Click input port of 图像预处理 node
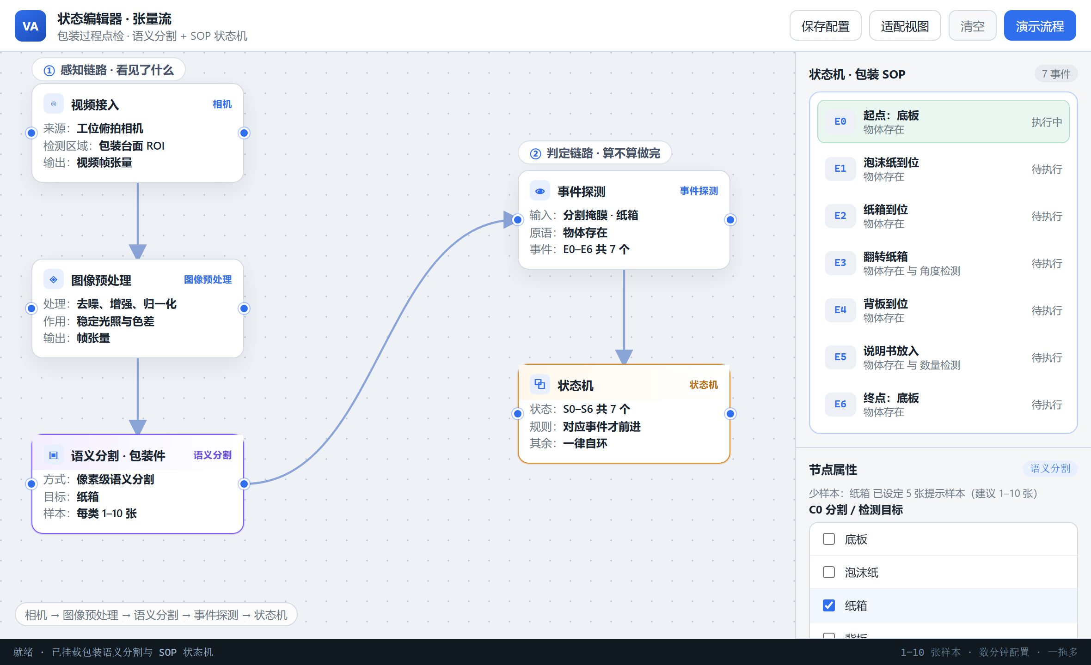This screenshot has width=1091, height=665. [x=31, y=308]
